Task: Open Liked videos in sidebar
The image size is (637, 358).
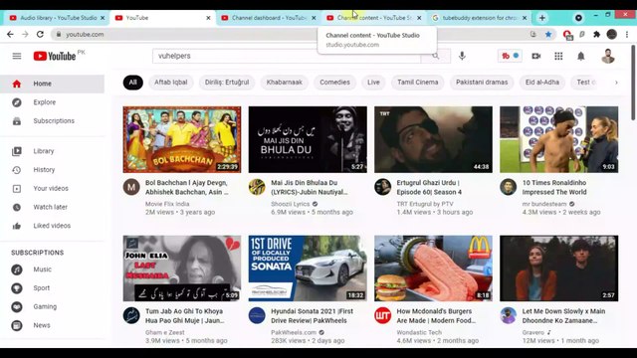Action: (x=52, y=226)
